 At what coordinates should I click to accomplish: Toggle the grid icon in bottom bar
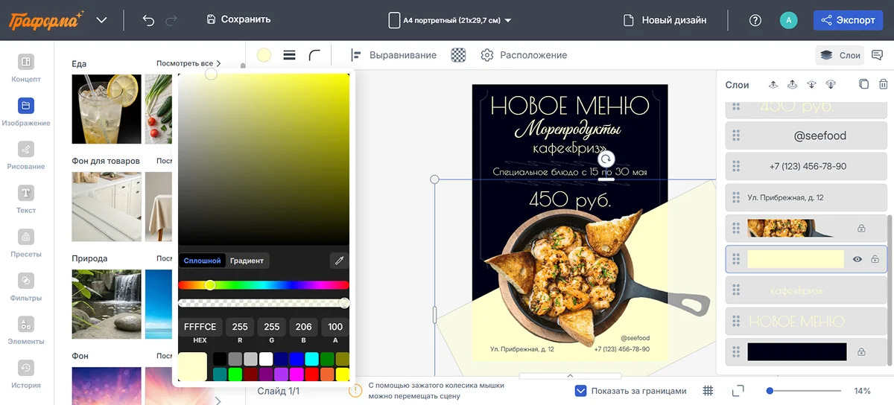click(x=708, y=391)
